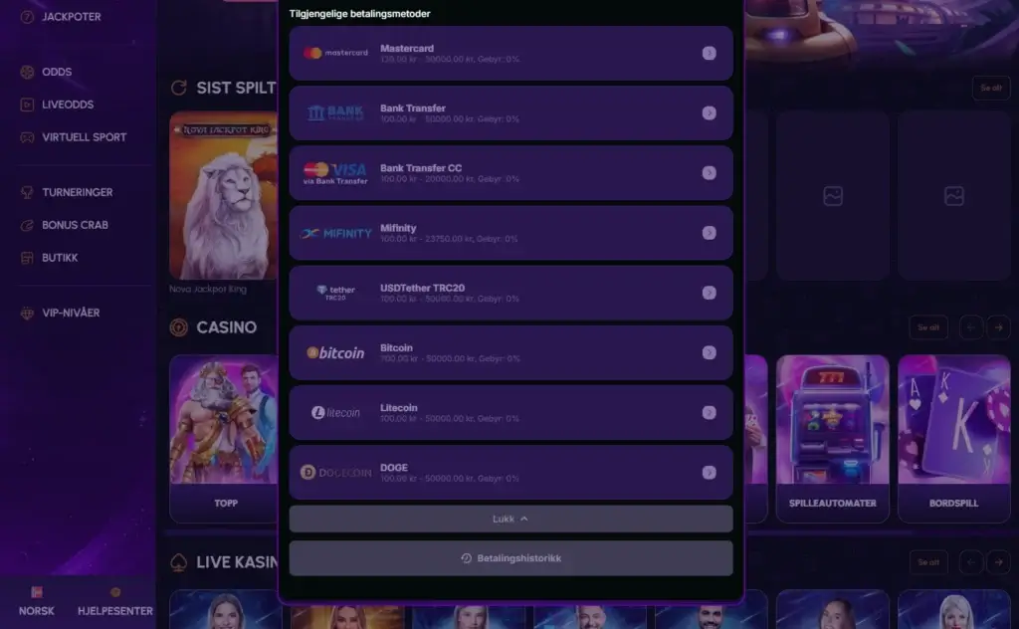Select the DOGE payment option
1019x629 pixels.
[510, 473]
